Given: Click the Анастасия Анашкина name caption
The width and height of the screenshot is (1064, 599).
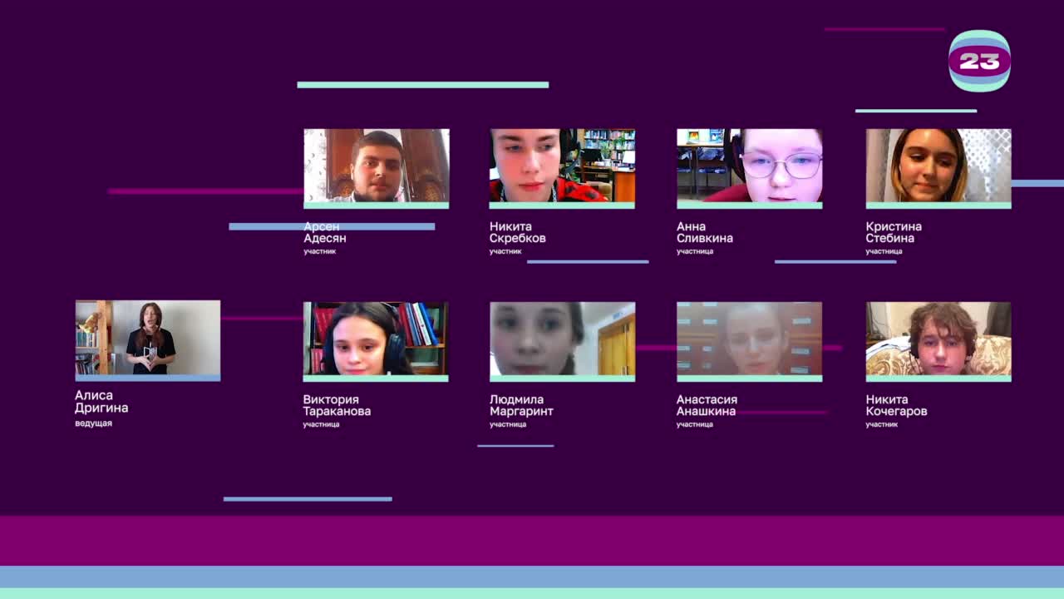Looking at the screenshot, I should [x=707, y=405].
